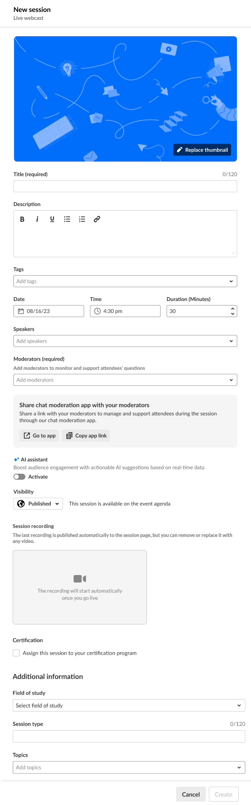Insert a numbered list in description
251x805 pixels.
[x=82, y=219]
